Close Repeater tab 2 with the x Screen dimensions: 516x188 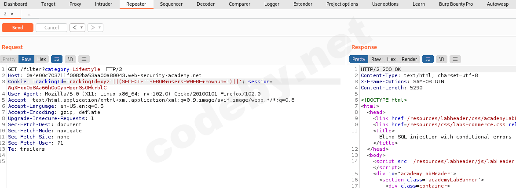[x=12, y=14]
